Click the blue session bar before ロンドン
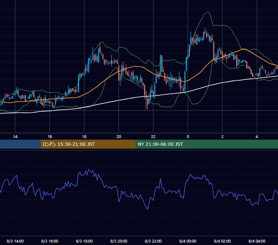Image resolution: width=278 pixels, height=245 pixels. (x=20, y=144)
